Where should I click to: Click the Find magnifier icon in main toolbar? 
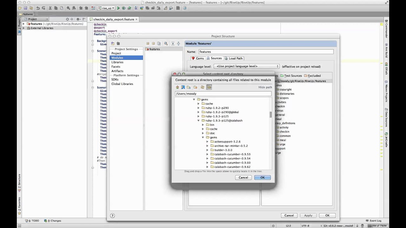pyautogui.click(x=68, y=8)
